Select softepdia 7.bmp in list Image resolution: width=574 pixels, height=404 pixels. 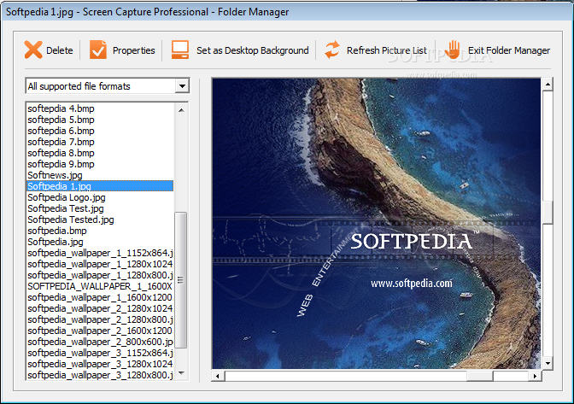pos(100,142)
